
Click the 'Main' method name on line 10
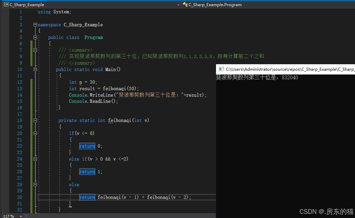point(111,69)
